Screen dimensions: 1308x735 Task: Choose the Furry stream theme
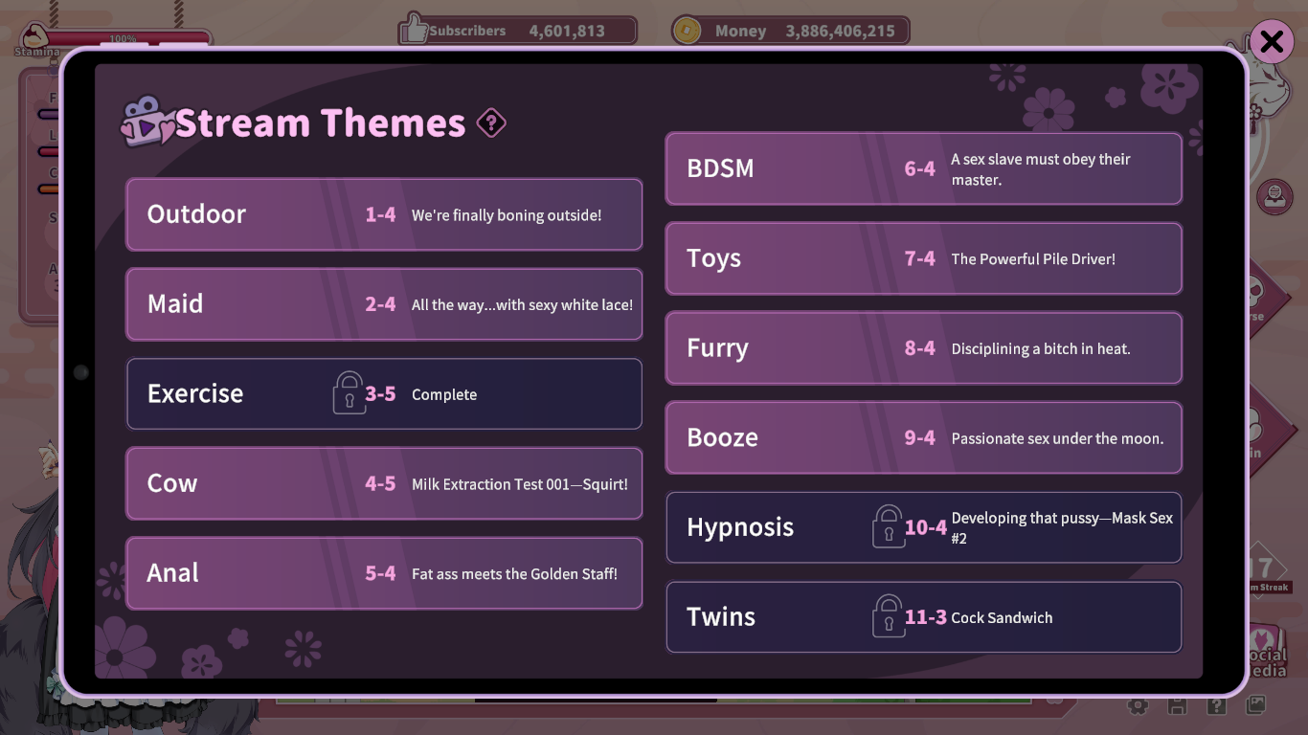pyautogui.click(x=924, y=348)
